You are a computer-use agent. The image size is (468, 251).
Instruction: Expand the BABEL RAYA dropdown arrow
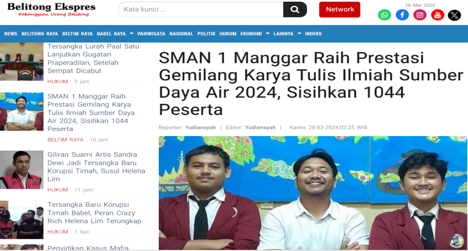pyautogui.click(x=131, y=34)
